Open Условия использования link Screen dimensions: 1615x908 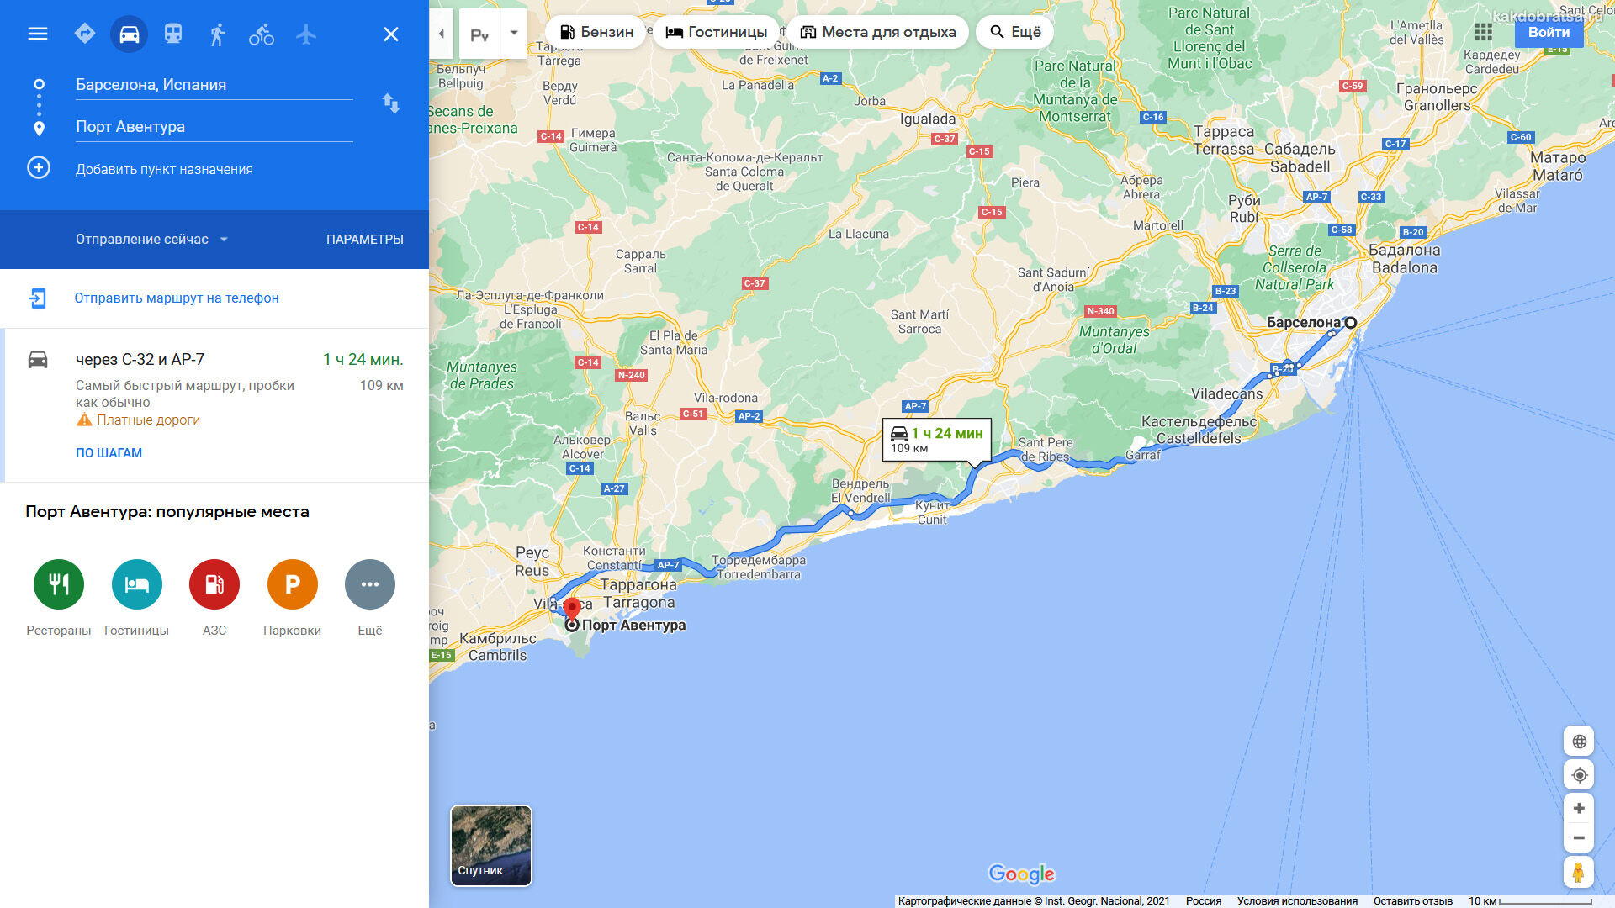coord(1297,901)
